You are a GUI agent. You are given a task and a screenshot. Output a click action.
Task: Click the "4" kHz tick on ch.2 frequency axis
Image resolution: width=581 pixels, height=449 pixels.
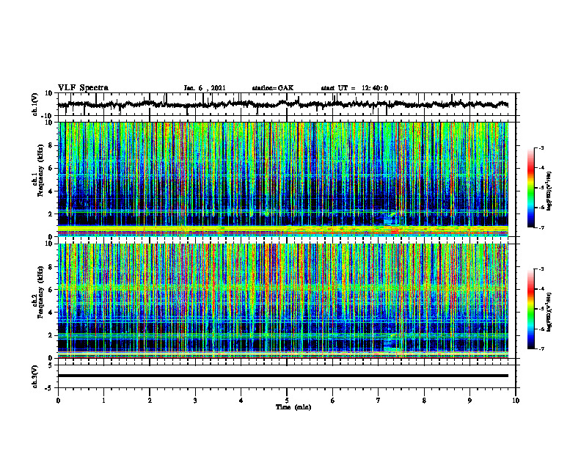(51, 313)
